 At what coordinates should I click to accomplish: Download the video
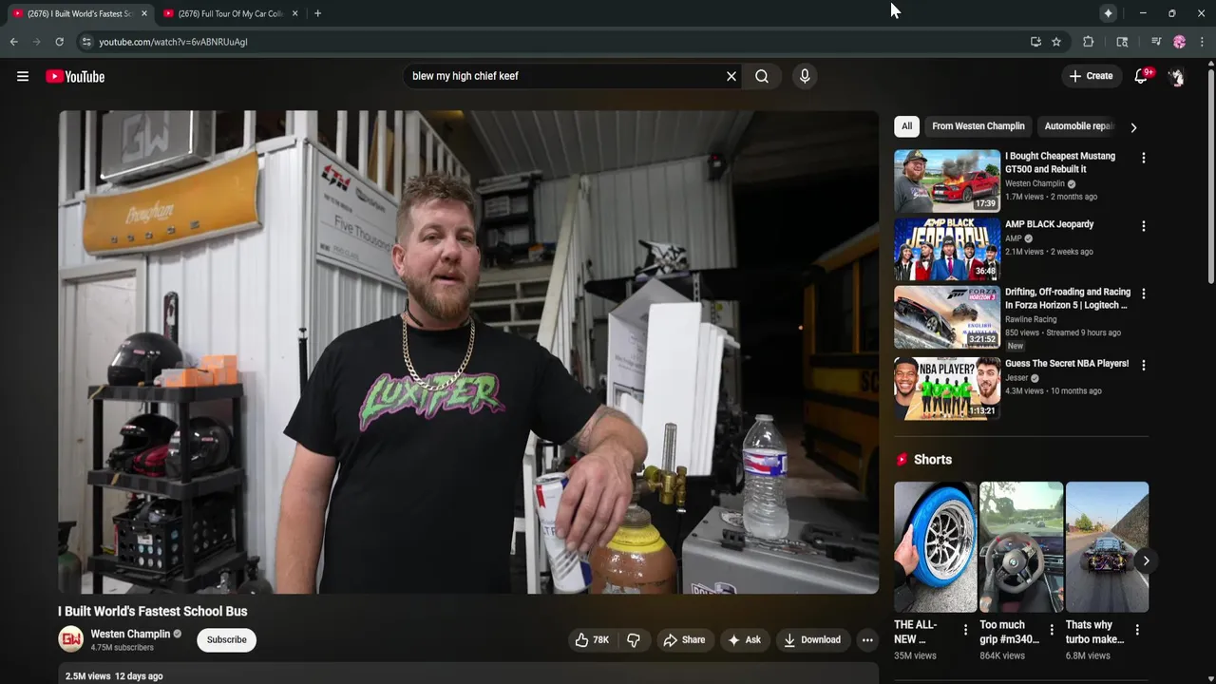click(812, 640)
